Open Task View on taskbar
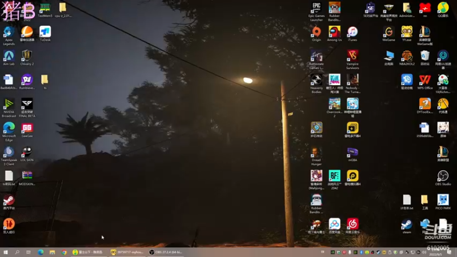The image size is (457, 257). tap(28, 252)
